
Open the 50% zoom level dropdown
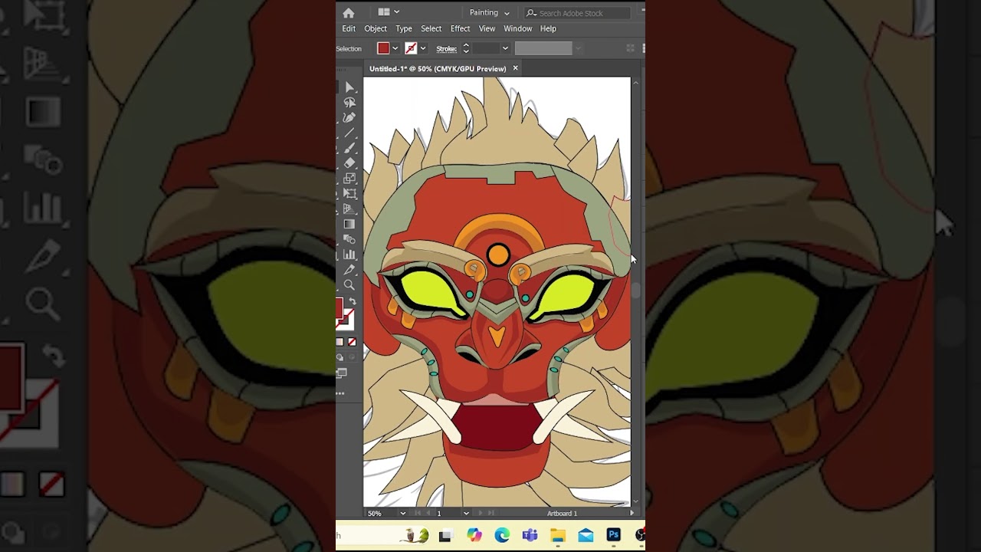(402, 513)
